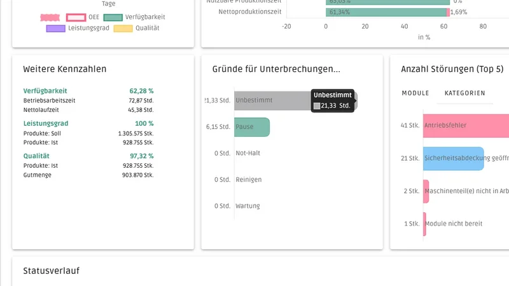509x286 pixels.
Task: Click the 1 Stk. count label
Action: coord(412,224)
